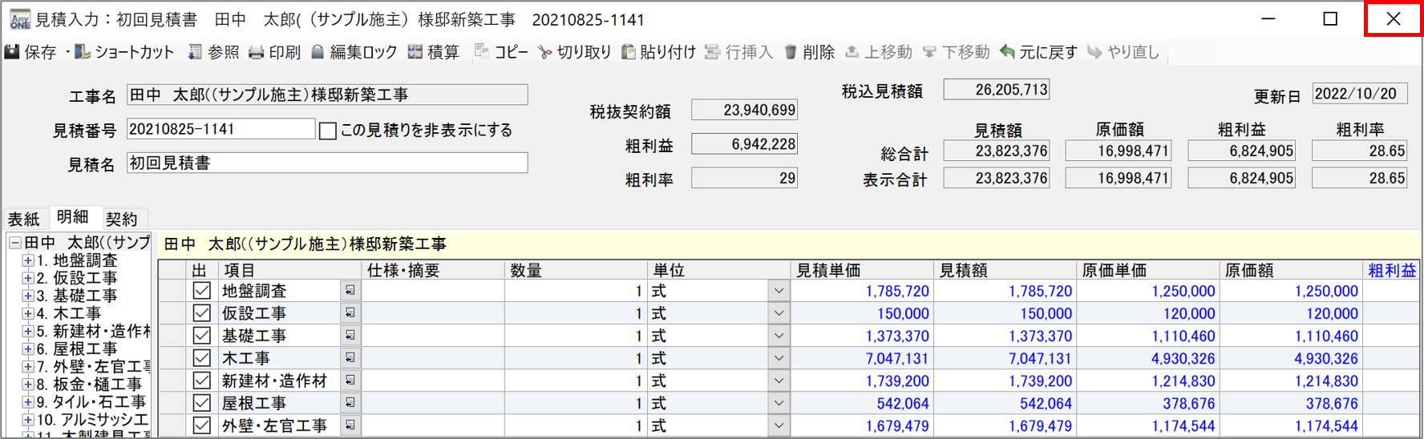This screenshot has height=439, width=1424.
Task: Click the 粗利益 column header
Action: (x=1391, y=271)
